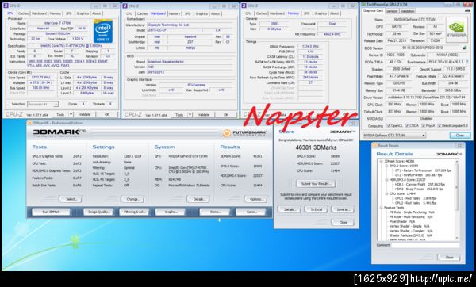Image resolution: width=476 pixels, height=287 pixels.
Task: Click the Change button under Settings in 3DMark06
Action: point(132,199)
